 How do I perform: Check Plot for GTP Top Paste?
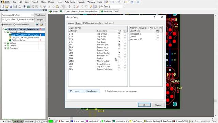[119, 37]
